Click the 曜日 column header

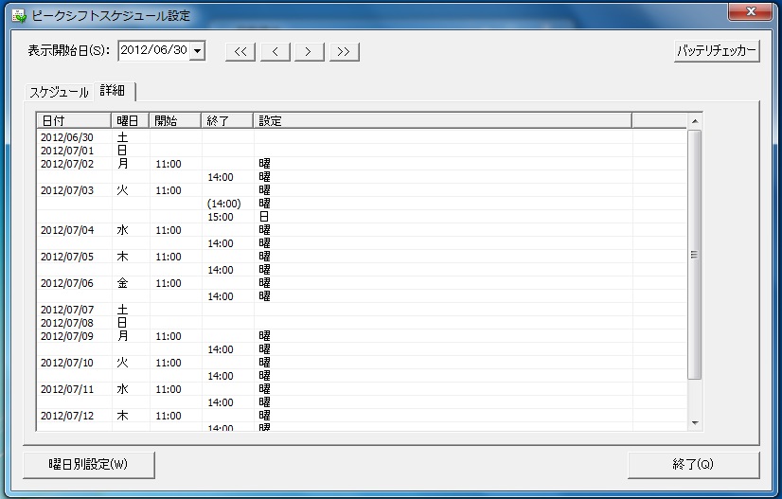[x=130, y=121]
